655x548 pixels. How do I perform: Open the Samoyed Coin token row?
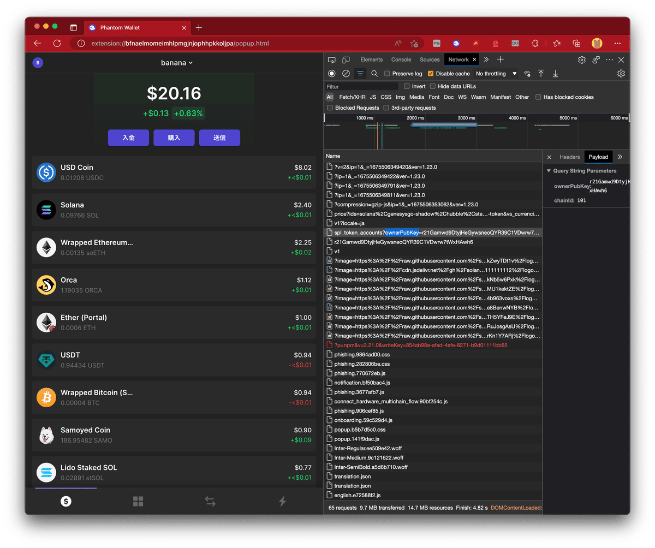click(x=174, y=435)
